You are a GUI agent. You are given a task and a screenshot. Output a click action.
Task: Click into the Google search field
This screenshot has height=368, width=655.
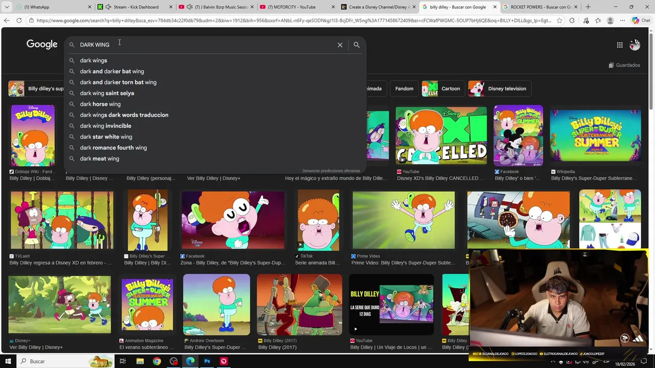click(205, 45)
